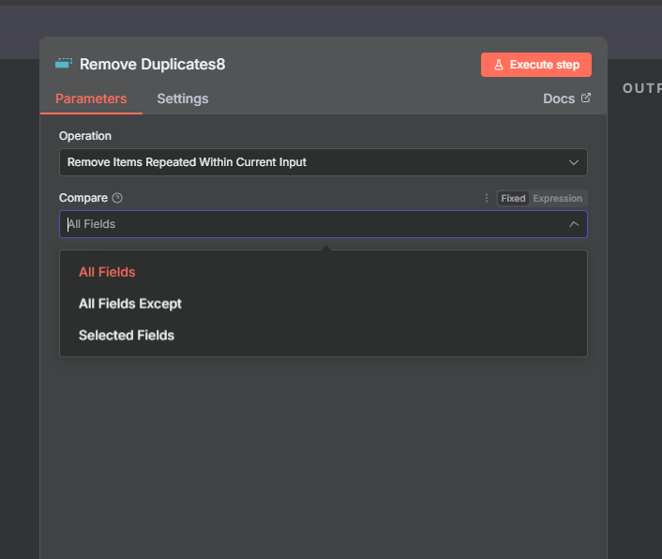Open the three-dot options menu for Compare
This screenshot has height=559, width=662.
(486, 198)
